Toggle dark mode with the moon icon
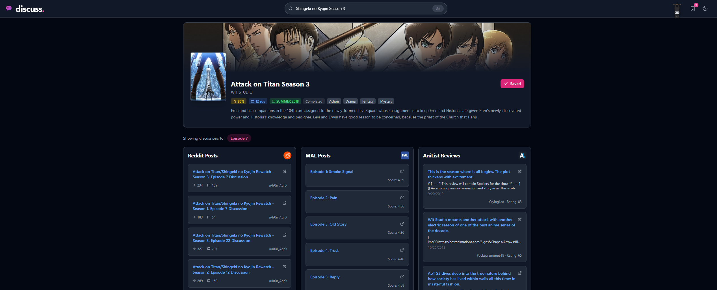Screen dimensions: 717x290 coord(705,8)
